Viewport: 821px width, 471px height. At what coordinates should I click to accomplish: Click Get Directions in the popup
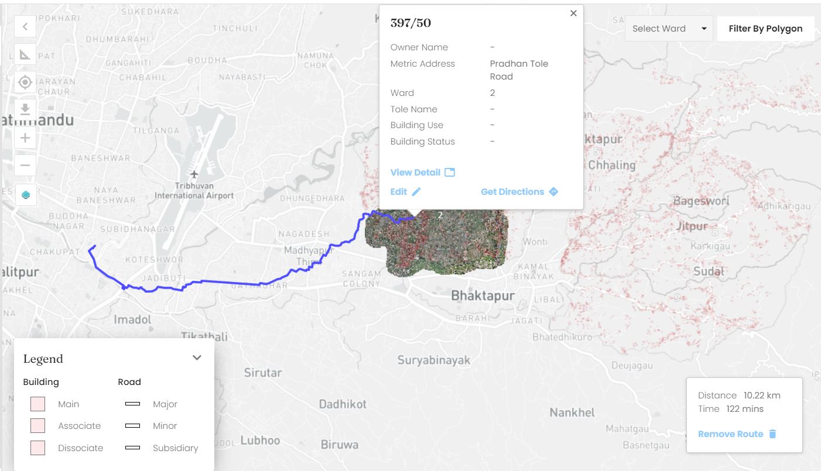tap(519, 192)
